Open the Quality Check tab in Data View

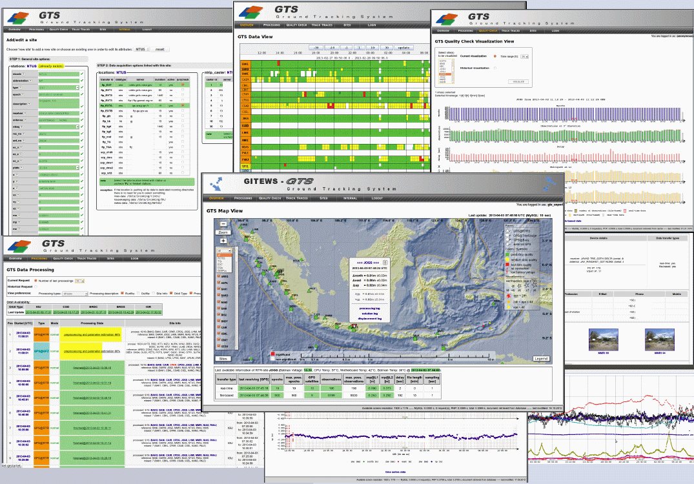click(296, 26)
